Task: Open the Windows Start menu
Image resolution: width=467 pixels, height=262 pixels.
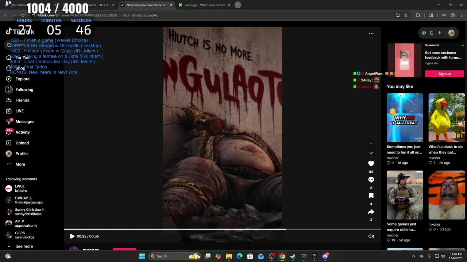Action: point(142,256)
